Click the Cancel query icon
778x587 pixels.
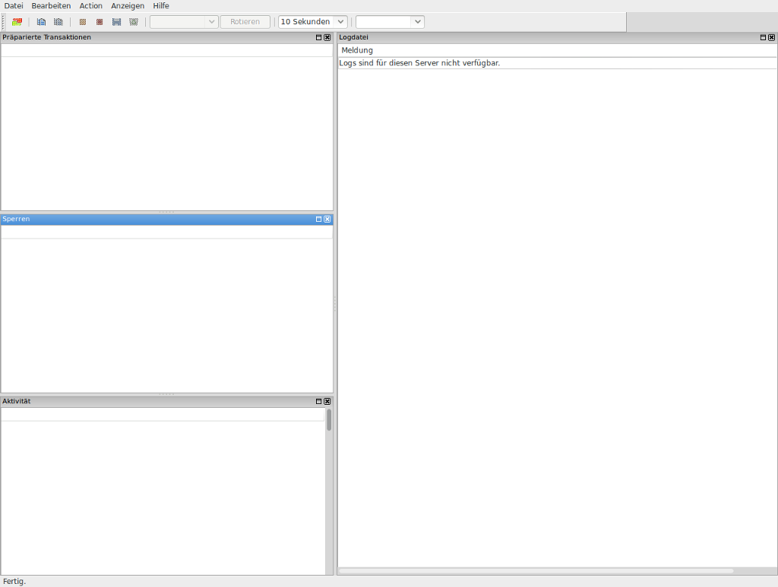click(x=83, y=22)
